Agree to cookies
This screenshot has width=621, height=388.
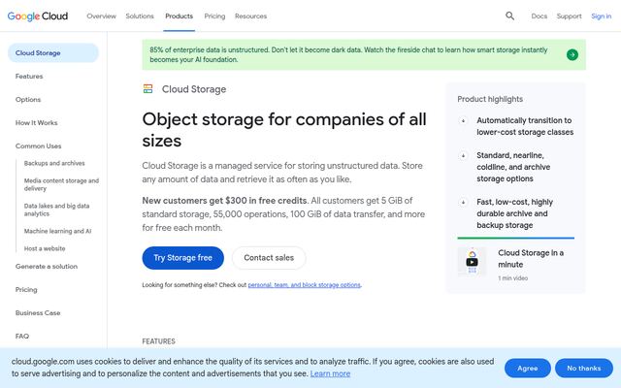pos(528,369)
